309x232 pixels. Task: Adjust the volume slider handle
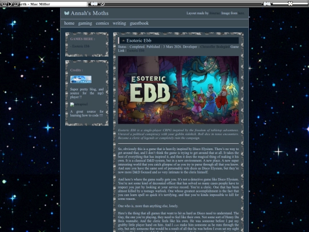[x=290, y=3]
